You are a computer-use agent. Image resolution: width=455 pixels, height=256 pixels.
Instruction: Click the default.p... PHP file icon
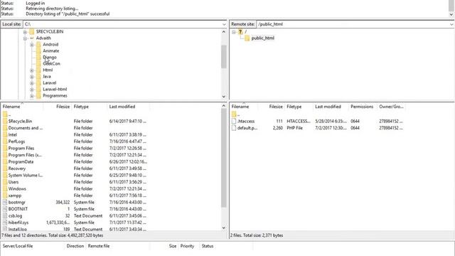234,128
